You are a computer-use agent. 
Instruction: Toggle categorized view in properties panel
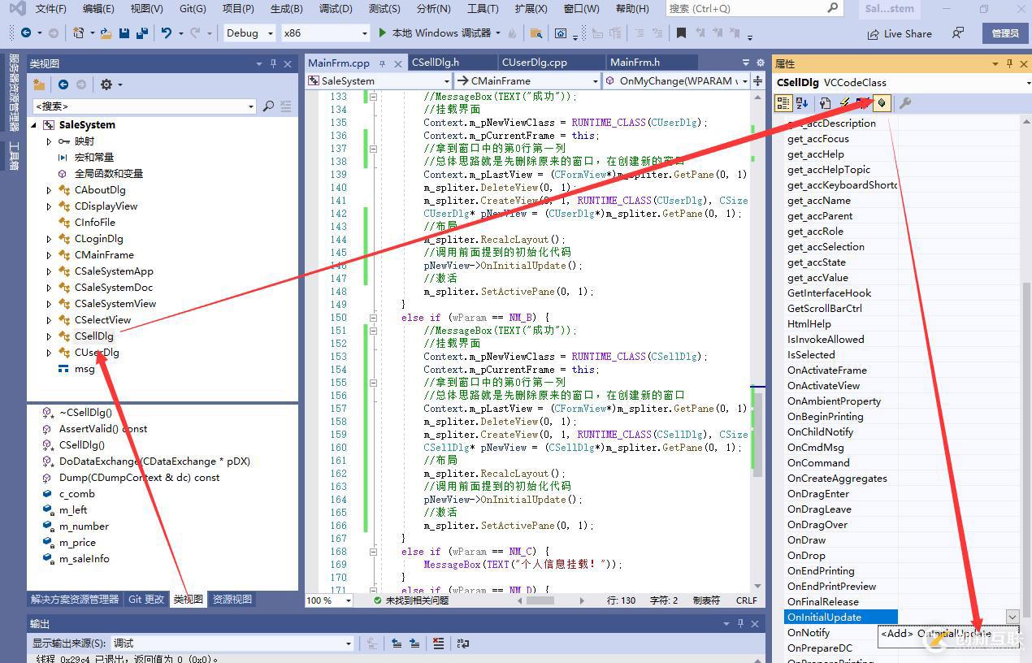point(783,103)
